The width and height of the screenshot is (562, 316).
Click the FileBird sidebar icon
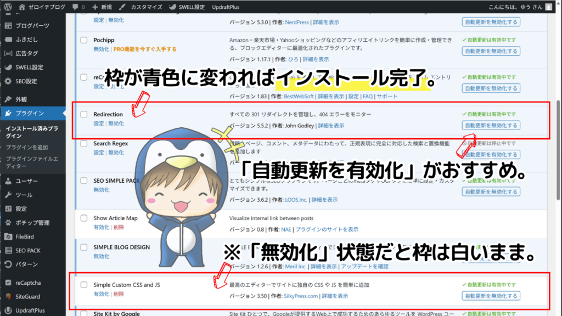click(x=8, y=237)
